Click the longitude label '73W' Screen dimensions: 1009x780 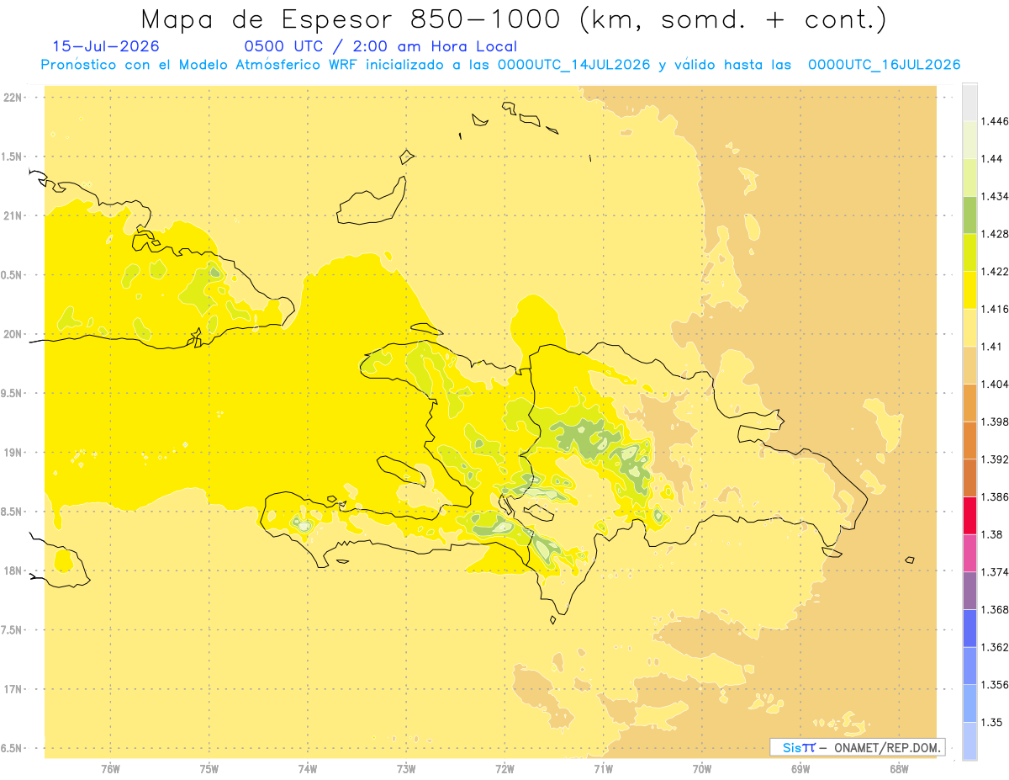406,769
